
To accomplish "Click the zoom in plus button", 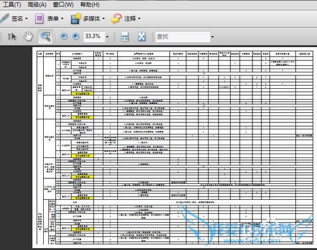I will (x=75, y=37).
